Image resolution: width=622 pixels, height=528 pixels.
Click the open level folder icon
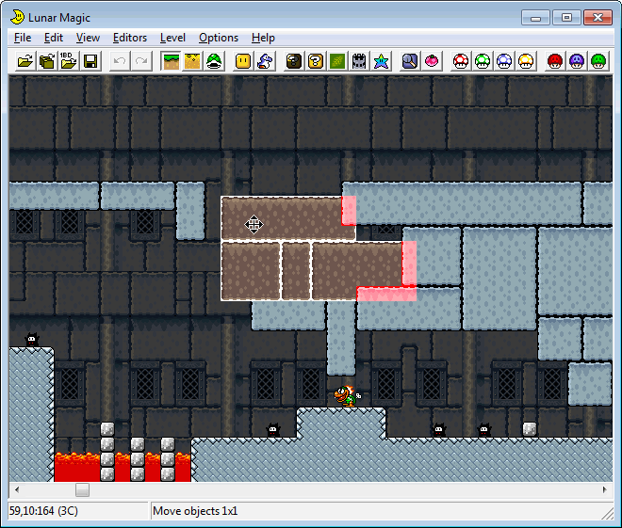coord(25,61)
